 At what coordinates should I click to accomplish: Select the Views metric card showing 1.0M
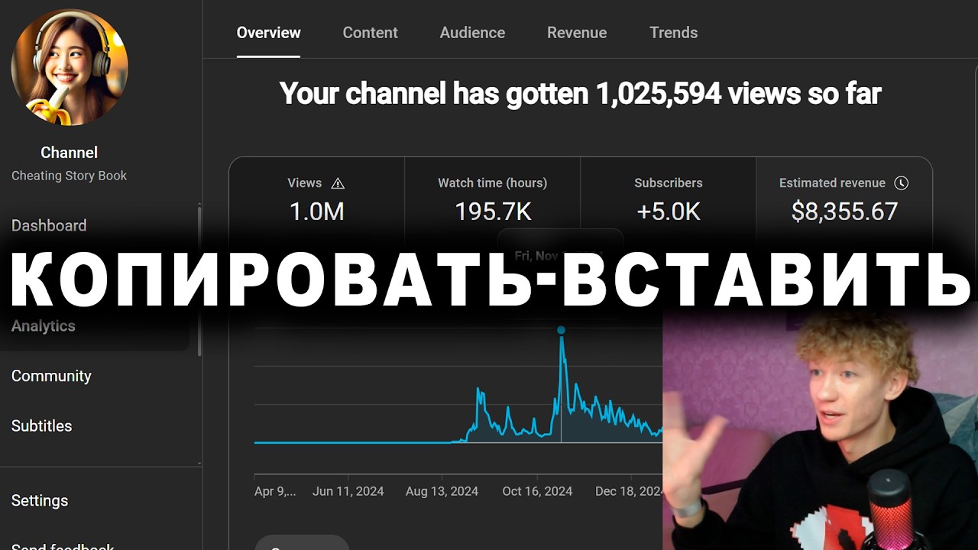click(x=316, y=200)
